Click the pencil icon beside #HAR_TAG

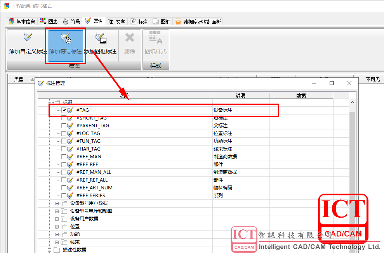point(70,149)
